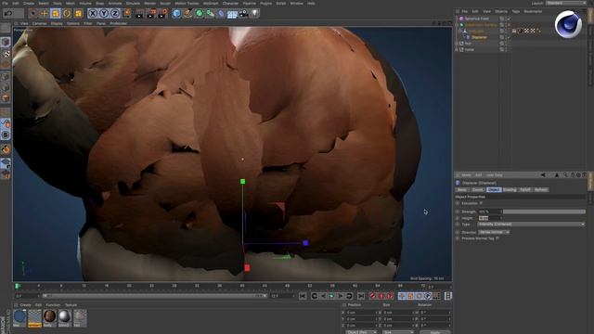Image resolution: width=594 pixels, height=334 pixels.
Task: Open Edit Render Settings icon
Action: [162, 14]
